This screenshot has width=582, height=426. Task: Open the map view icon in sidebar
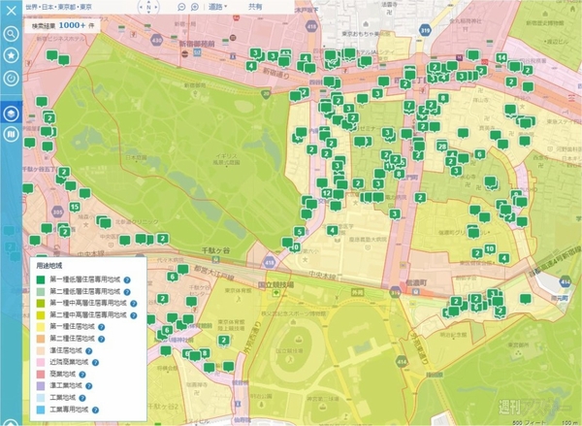point(11,135)
